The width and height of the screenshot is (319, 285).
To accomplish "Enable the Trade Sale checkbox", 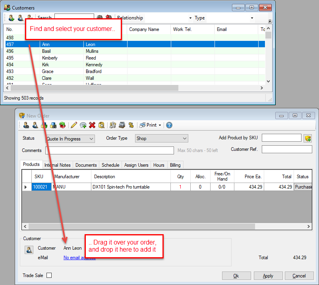I will coord(49,275).
